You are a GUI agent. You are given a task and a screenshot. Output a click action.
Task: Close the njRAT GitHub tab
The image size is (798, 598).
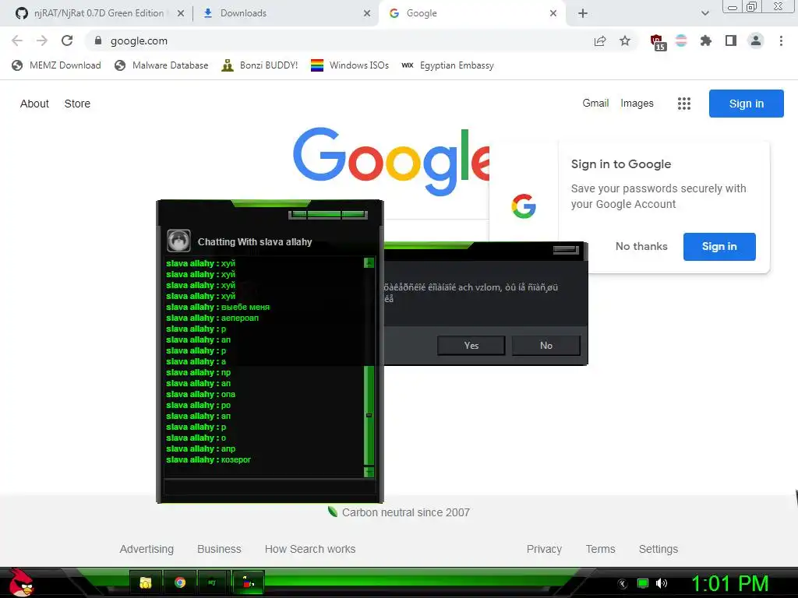181,13
